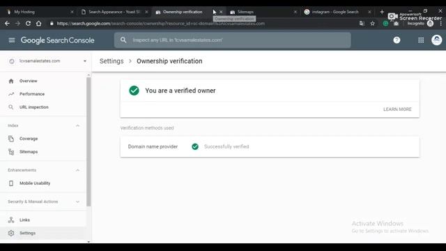
Task: Open the hamburger navigation menu
Action: tap(12, 40)
